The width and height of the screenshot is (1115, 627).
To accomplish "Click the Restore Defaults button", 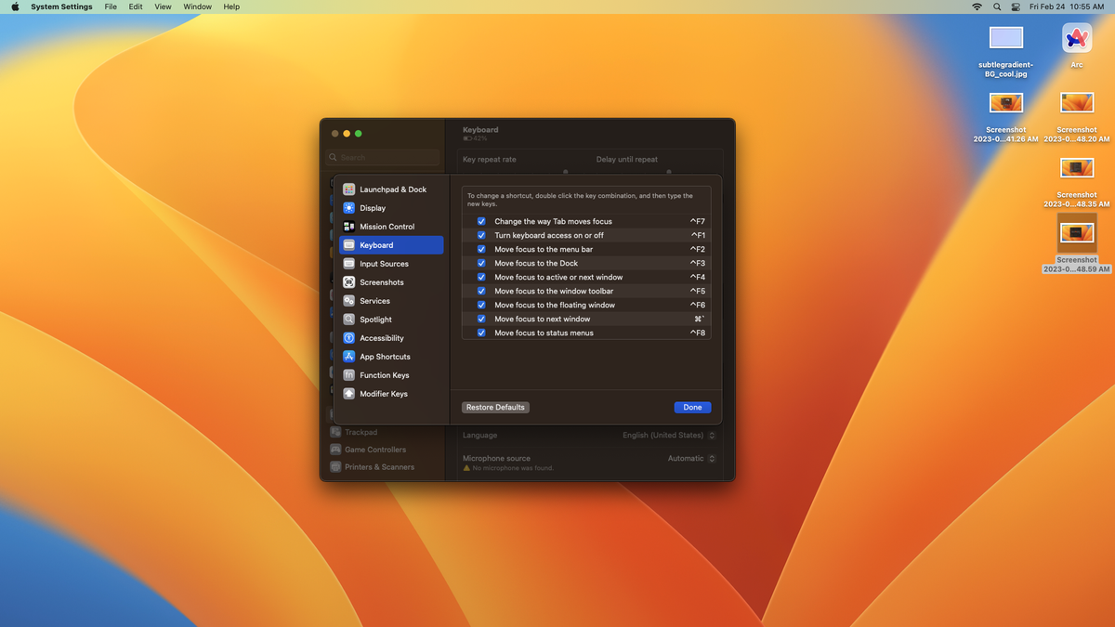I will click(495, 407).
